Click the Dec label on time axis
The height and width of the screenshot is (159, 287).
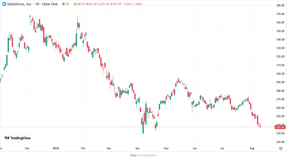[27, 148]
